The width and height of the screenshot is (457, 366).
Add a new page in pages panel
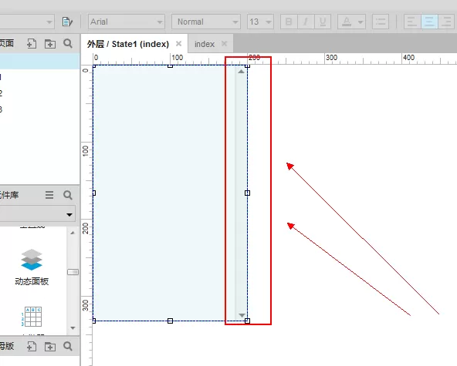coord(32,44)
